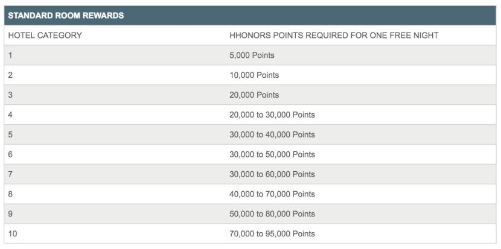Select the 5,000 Points cell

[252, 55]
